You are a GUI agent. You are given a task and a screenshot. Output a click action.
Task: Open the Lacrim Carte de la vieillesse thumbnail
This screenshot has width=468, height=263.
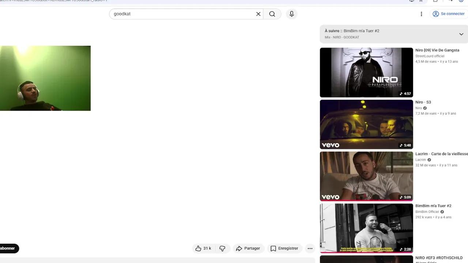tap(366, 176)
